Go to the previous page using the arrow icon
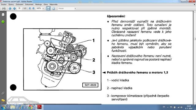Viewport: 196px width, 110px height. (10, 8)
